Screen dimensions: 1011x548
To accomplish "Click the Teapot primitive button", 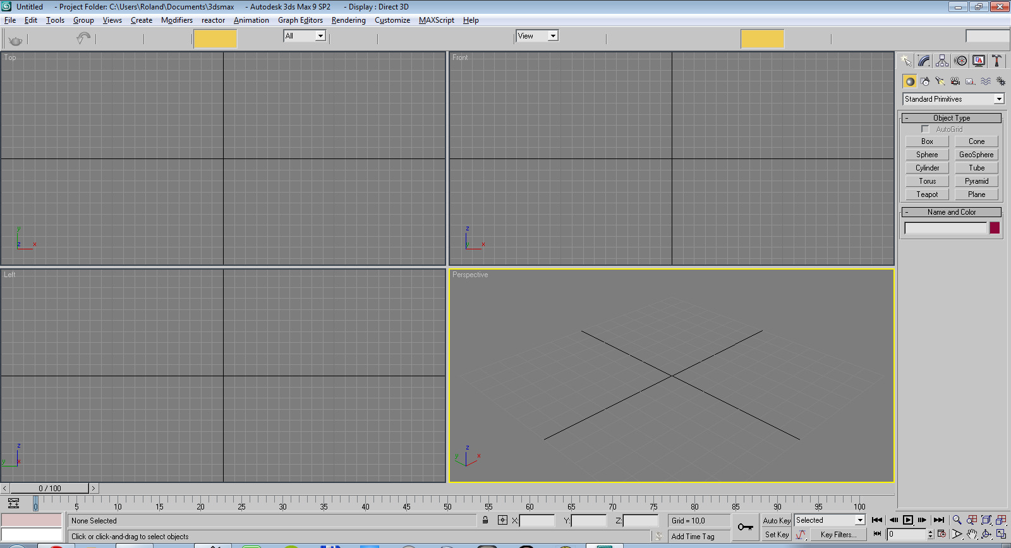I will (927, 194).
